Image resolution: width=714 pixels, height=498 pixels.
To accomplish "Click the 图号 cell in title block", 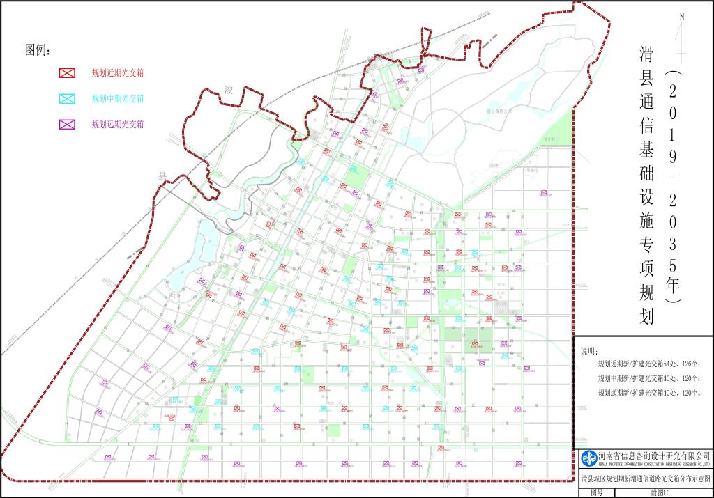I will pyautogui.click(x=597, y=492).
